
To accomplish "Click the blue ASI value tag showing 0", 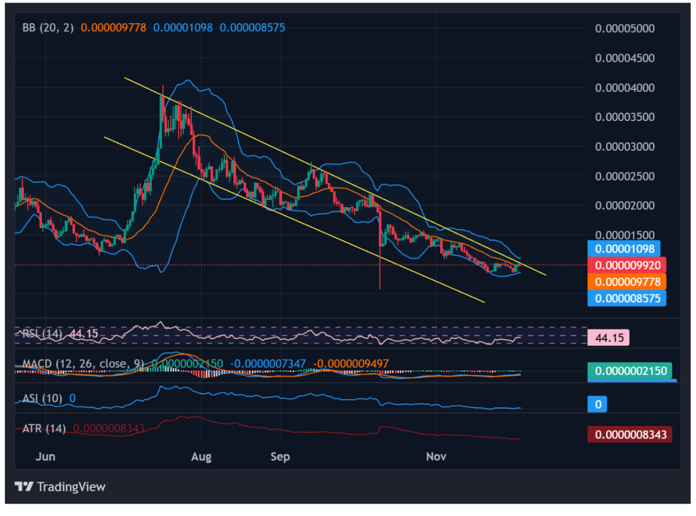I will click(596, 404).
